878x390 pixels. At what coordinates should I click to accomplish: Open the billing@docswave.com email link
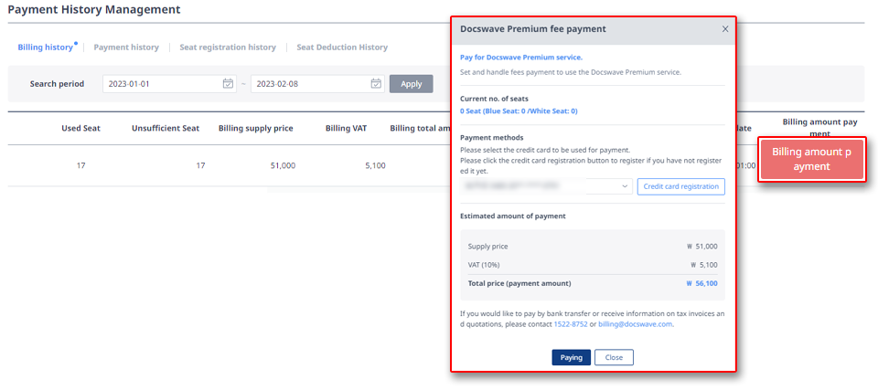click(x=635, y=324)
